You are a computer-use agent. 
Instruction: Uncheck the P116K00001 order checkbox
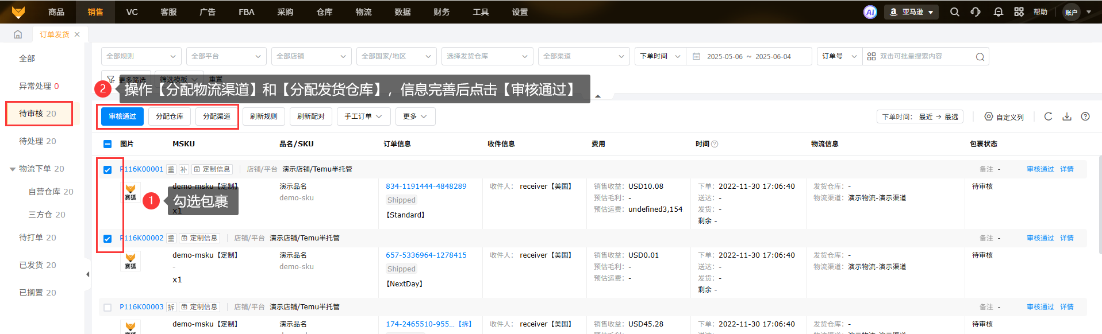tap(107, 170)
